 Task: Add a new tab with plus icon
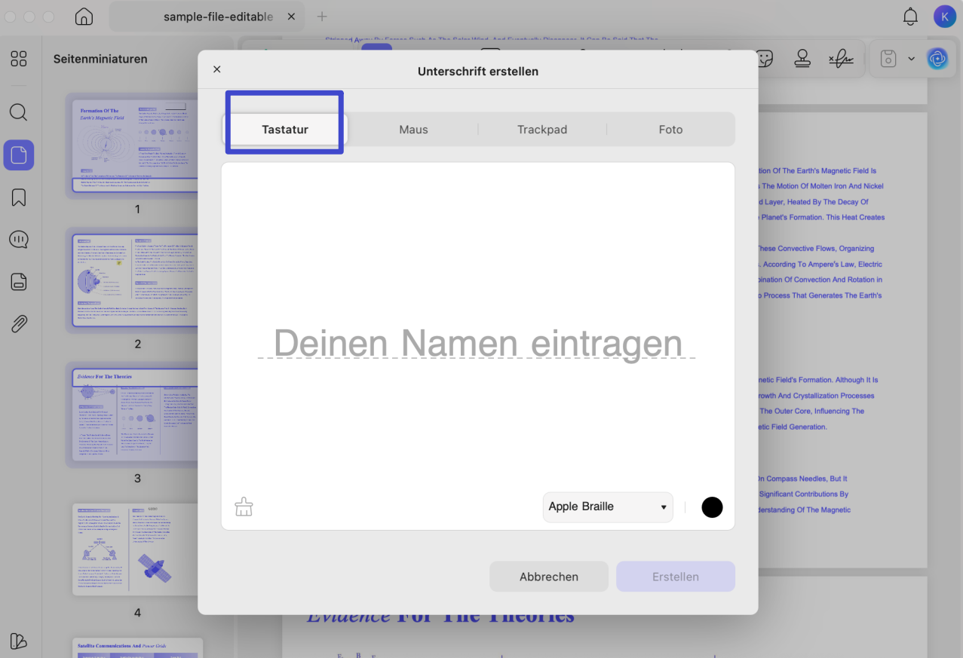tap(322, 17)
